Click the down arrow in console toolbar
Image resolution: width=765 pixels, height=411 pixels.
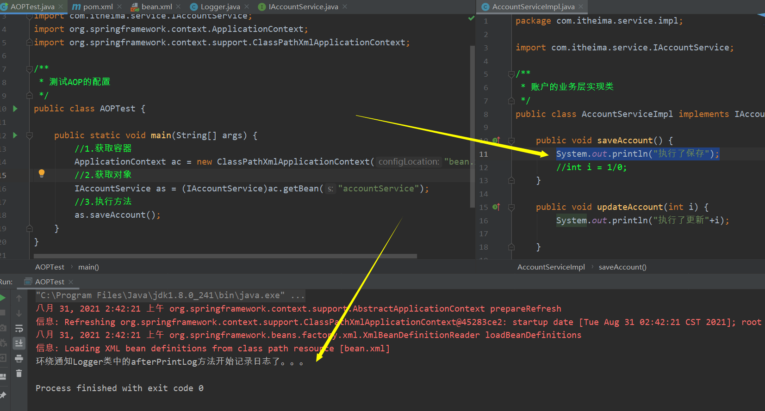click(x=19, y=313)
